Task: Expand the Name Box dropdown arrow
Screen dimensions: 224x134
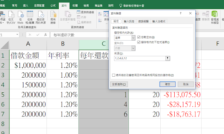Action: coord(17,35)
